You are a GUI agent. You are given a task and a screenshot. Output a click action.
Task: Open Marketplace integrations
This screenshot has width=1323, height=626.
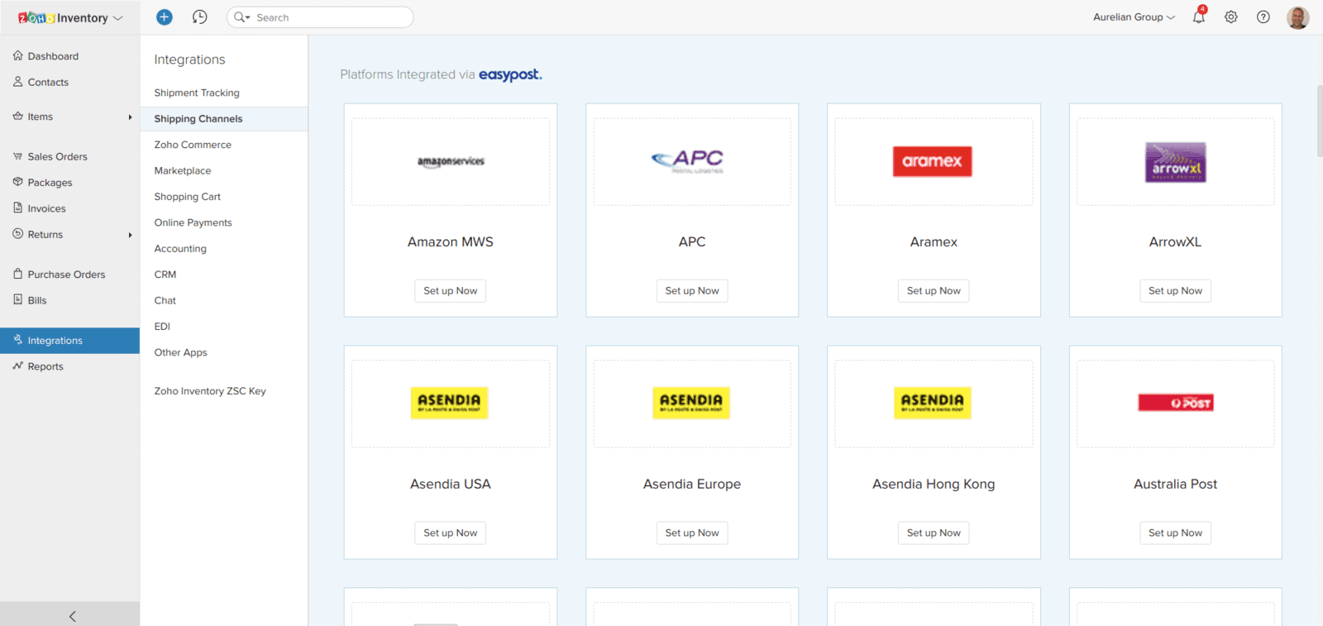coord(183,170)
